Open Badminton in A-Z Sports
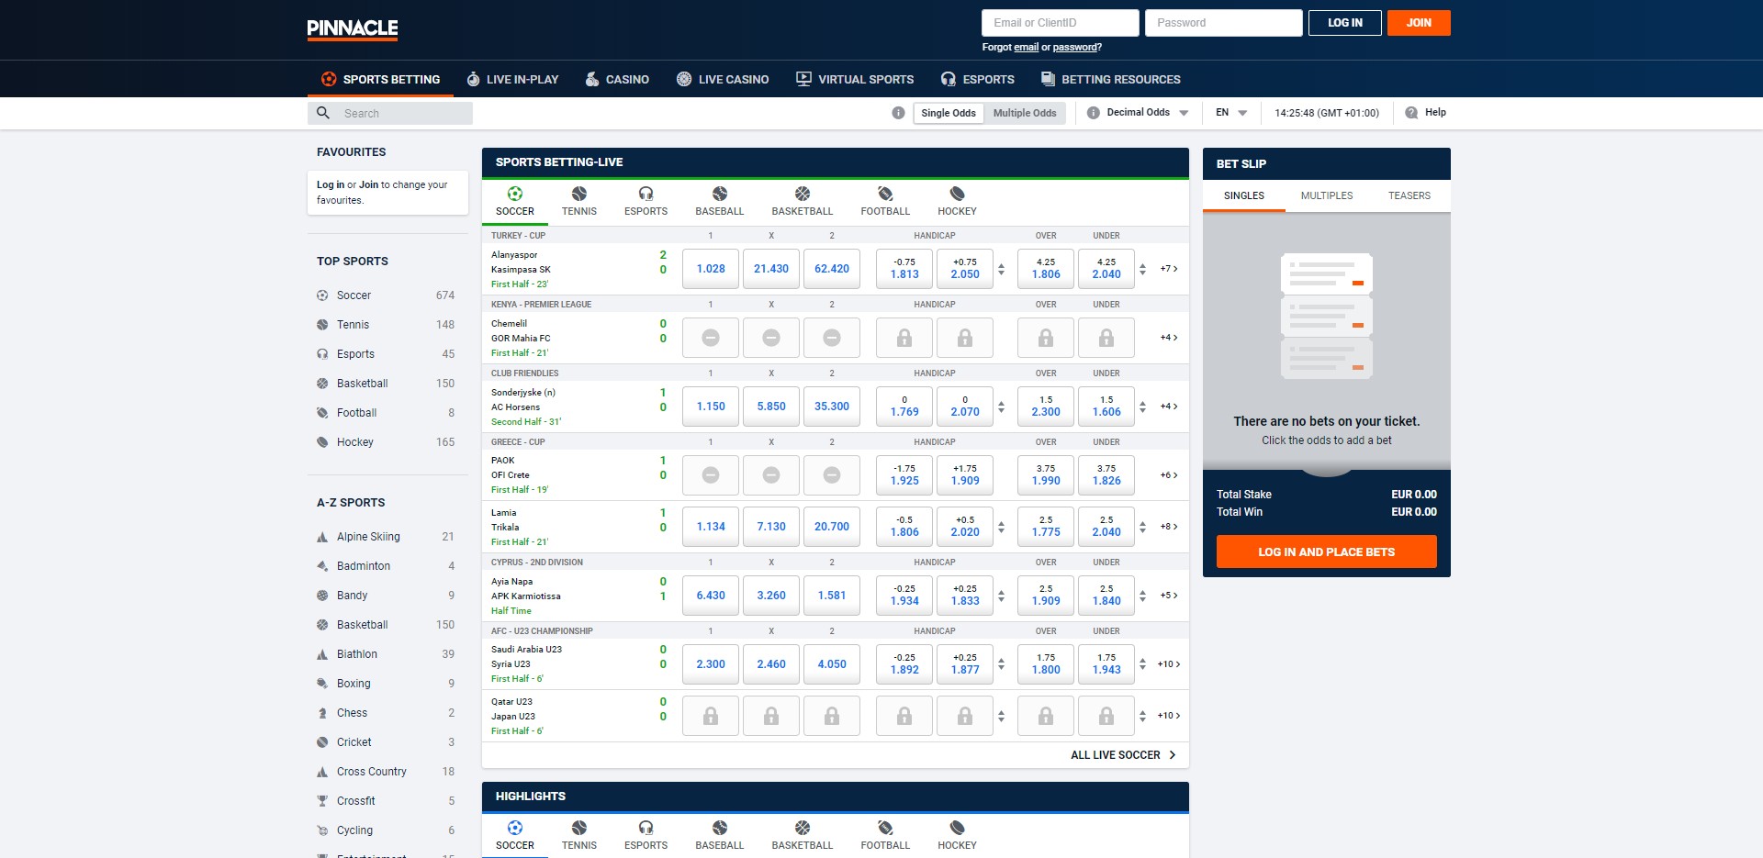1763x858 pixels. coord(386,566)
